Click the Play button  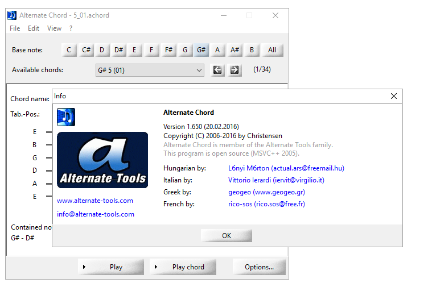tap(111, 267)
